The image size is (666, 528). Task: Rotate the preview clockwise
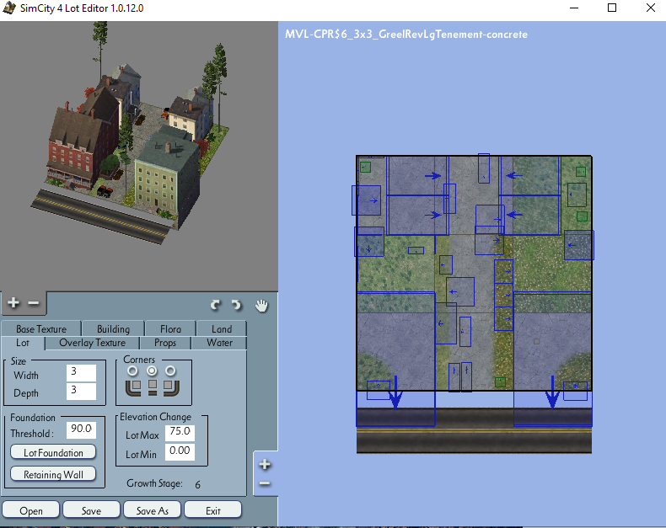click(237, 305)
